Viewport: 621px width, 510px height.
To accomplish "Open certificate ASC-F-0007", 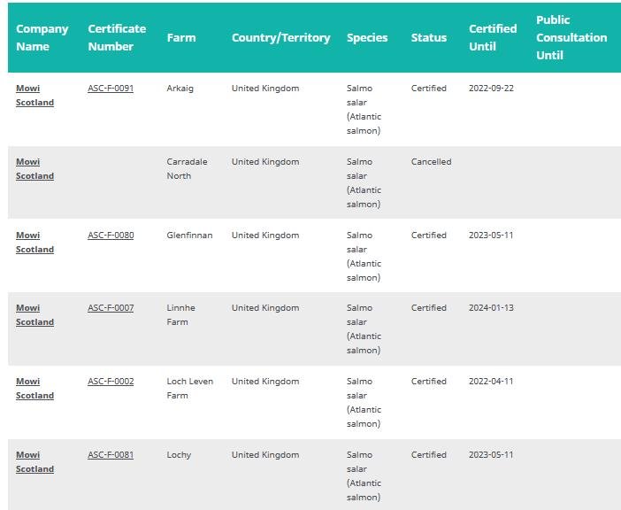I will (x=111, y=308).
